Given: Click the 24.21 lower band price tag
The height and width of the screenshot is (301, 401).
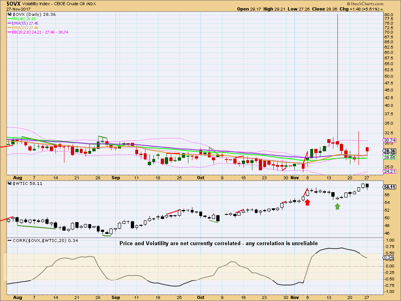Looking at the screenshot, I should coord(390,171).
